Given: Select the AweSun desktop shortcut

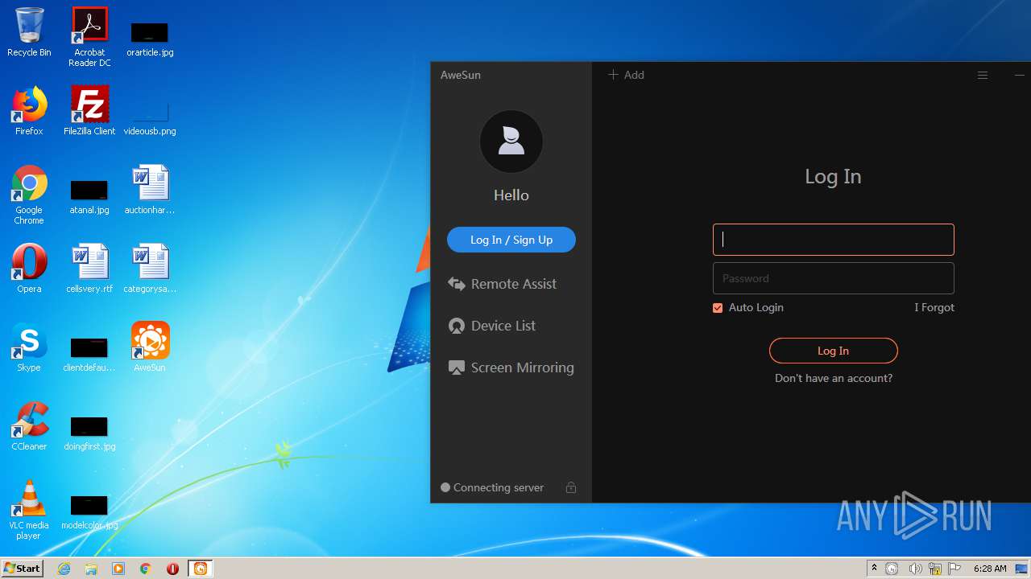Looking at the screenshot, I should coord(150,347).
